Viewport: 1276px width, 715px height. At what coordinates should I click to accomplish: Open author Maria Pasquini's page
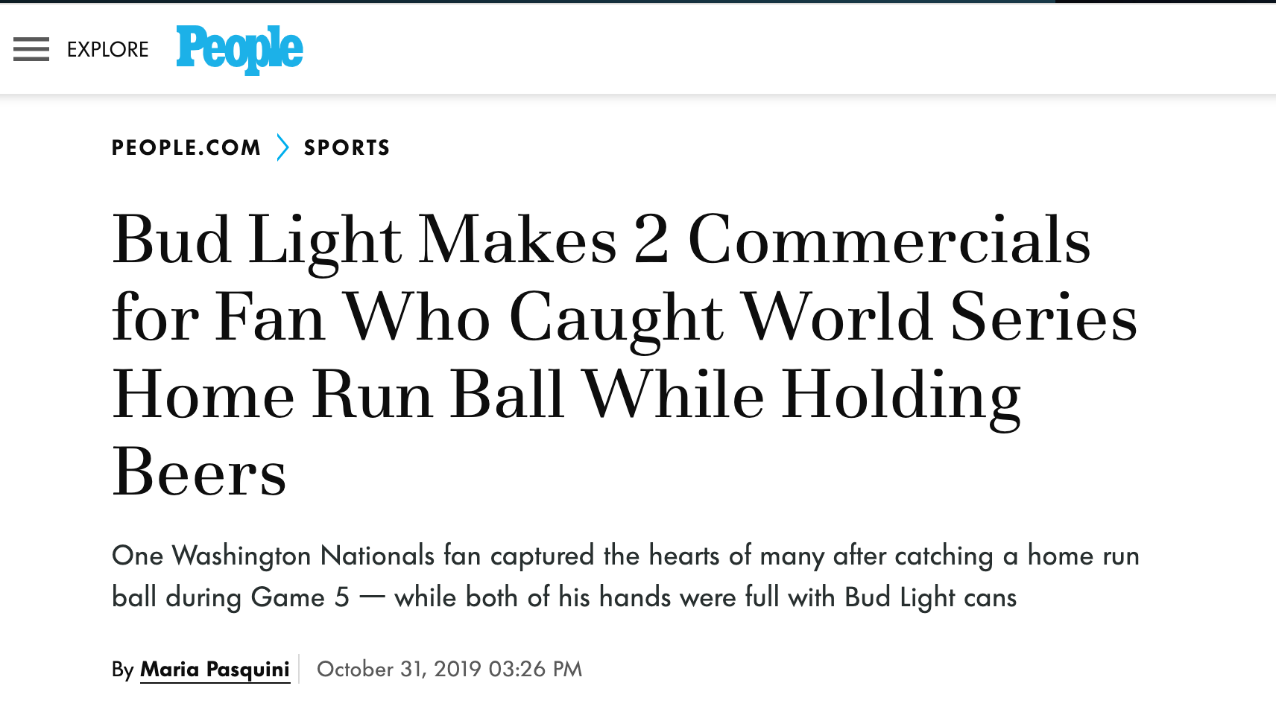[x=215, y=669]
